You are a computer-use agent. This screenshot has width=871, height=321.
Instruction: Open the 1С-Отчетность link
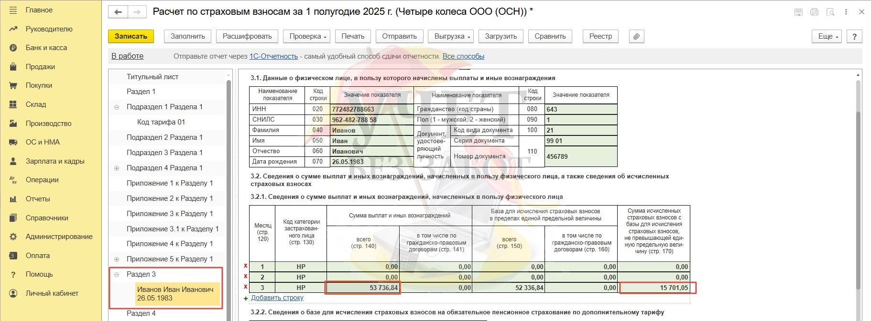tap(273, 56)
